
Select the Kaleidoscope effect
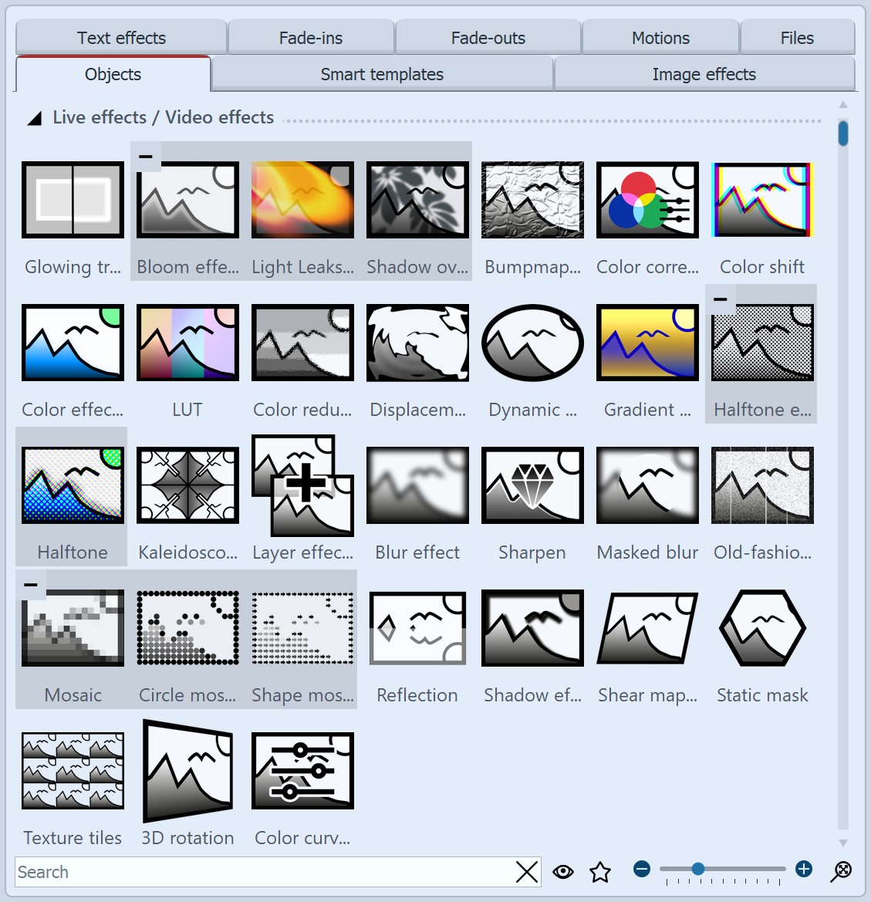coord(187,485)
